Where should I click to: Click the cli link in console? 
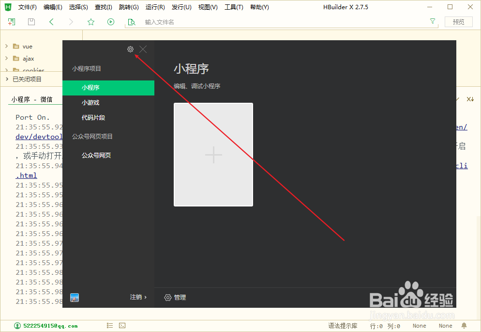461,166
